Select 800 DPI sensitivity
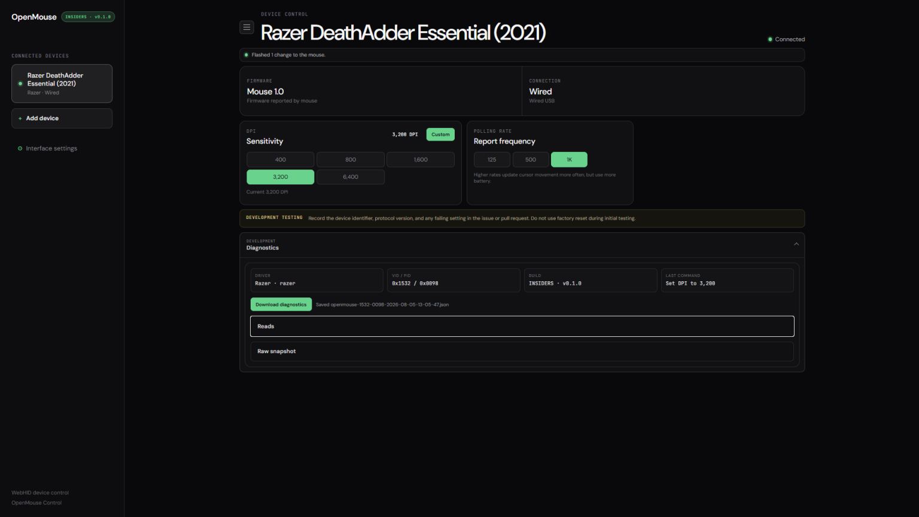 [351, 160]
